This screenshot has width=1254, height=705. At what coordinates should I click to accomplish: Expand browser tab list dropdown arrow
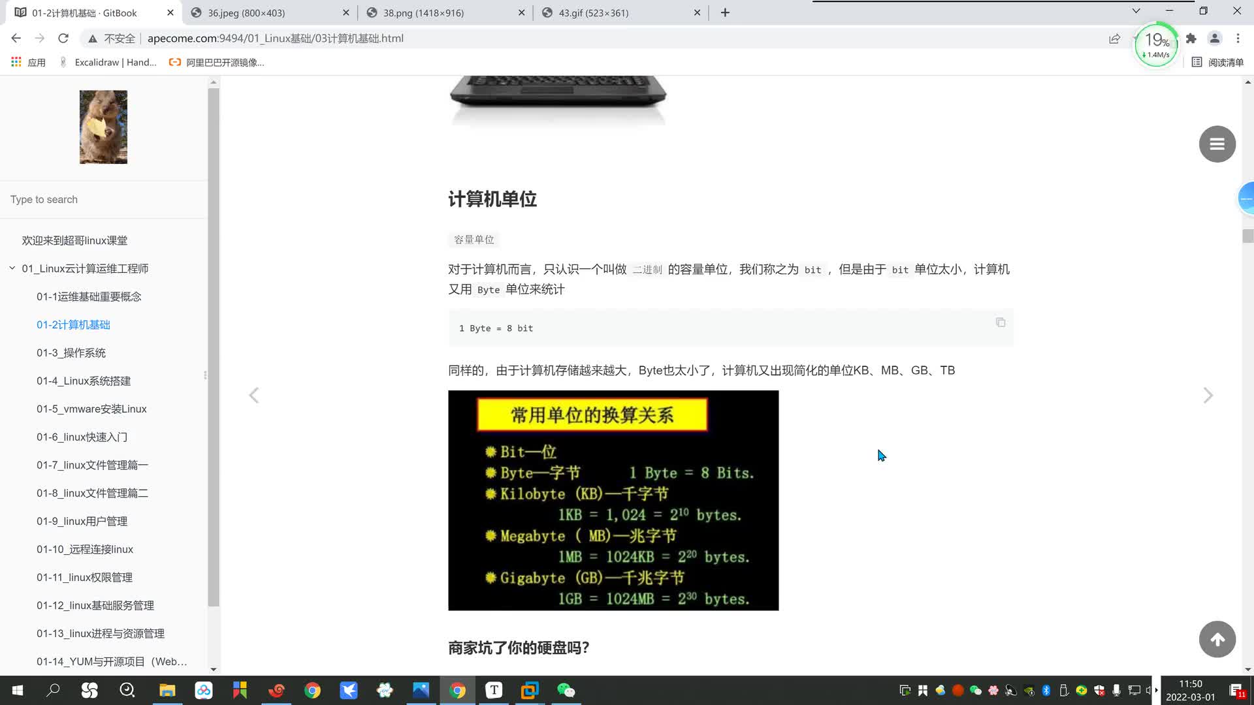coord(1137,12)
